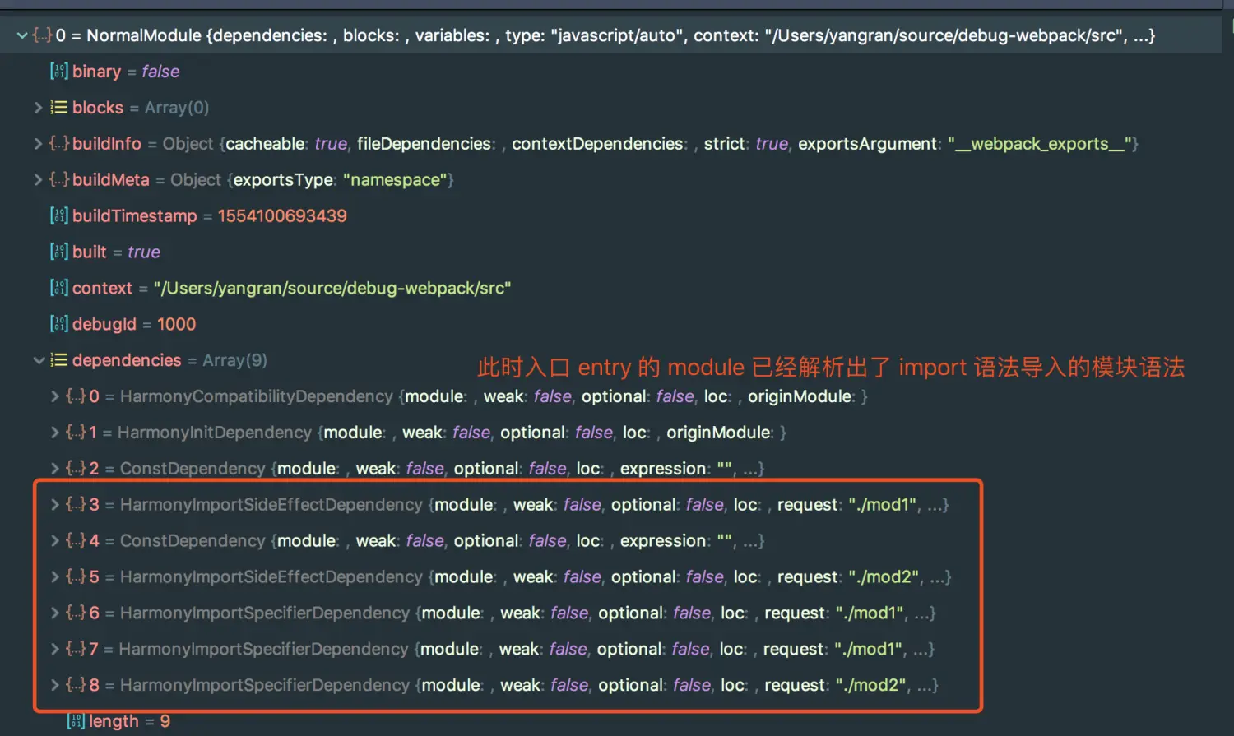Select the "__webpack_exports__" exportsArgument value
Image resolution: width=1234 pixels, height=736 pixels.
[1040, 144]
